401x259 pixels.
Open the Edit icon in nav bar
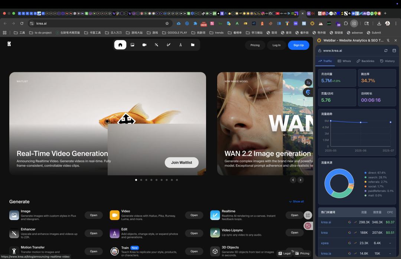coord(180,45)
